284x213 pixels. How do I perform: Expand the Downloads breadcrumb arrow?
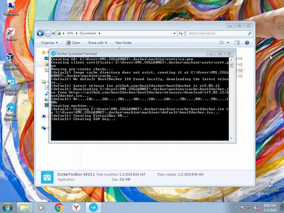[100, 33]
